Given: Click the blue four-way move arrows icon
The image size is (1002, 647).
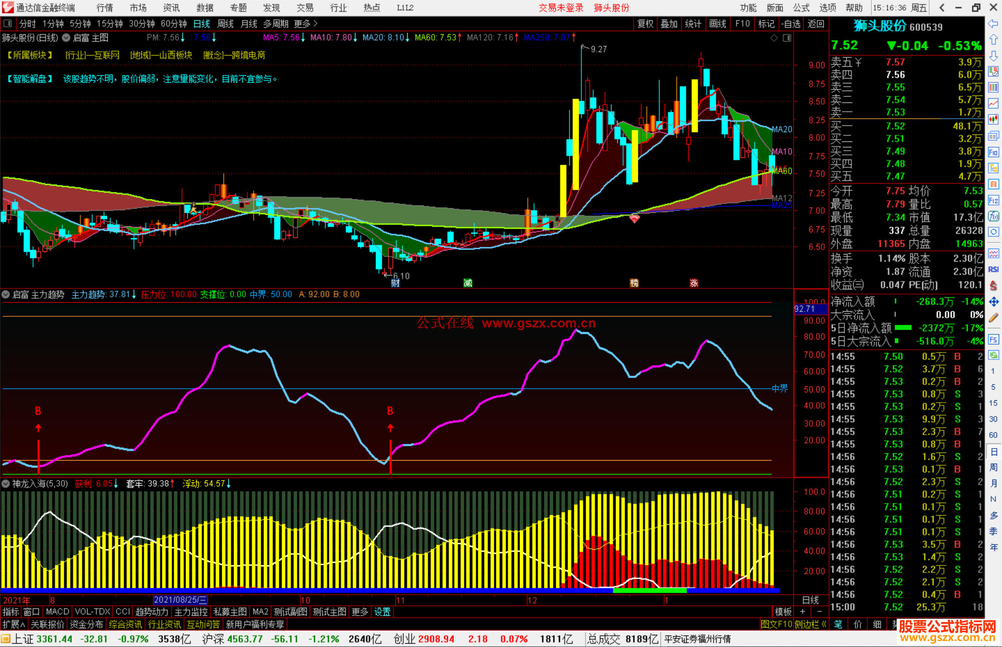Looking at the screenshot, I should point(993,302).
